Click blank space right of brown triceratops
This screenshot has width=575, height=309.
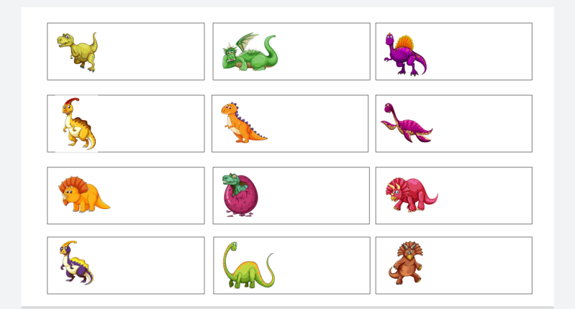tap(477, 265)
